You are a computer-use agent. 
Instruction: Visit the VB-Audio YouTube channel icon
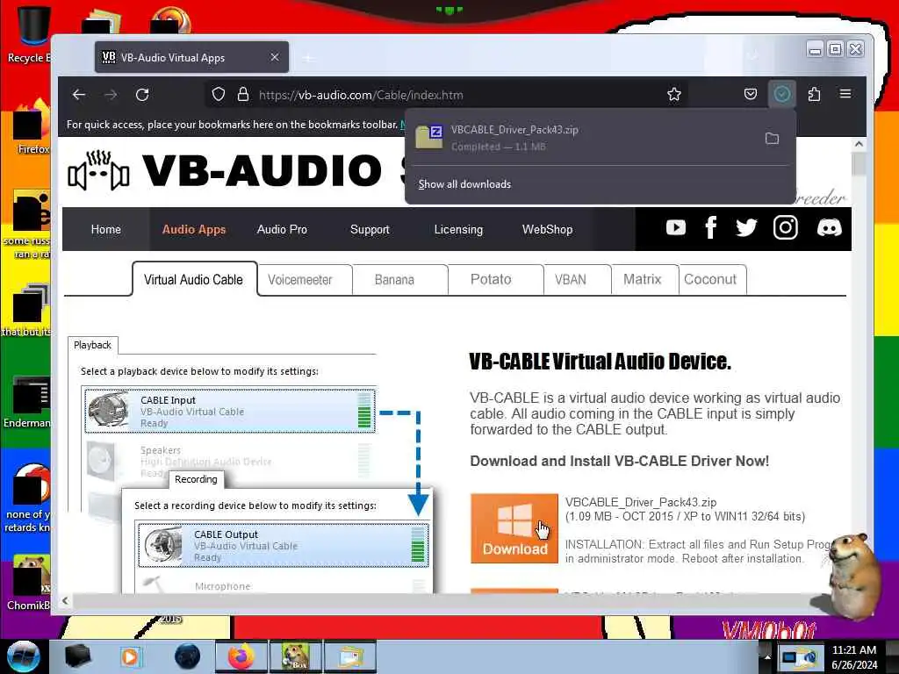click(676, 228)
